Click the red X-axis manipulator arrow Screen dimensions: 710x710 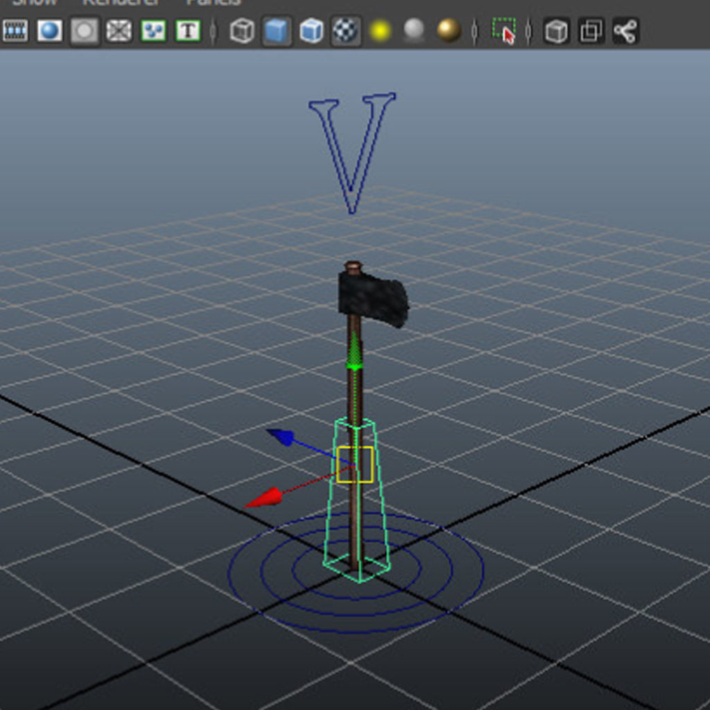pyautogui.click(x=263, y=498)
